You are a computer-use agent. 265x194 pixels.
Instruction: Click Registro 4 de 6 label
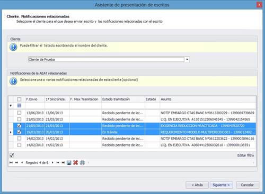point(37,162)
